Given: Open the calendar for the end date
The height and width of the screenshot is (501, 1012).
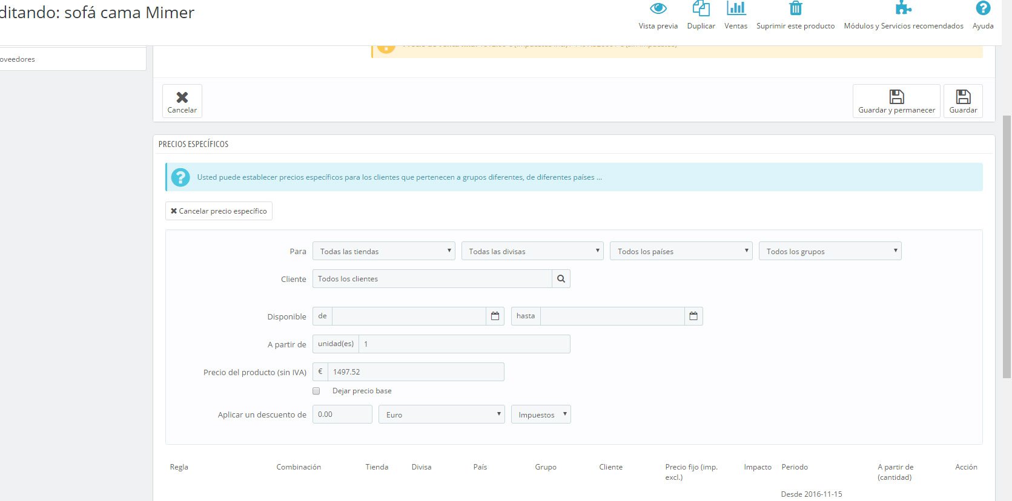Looking at the screenshot, I should pos(693,316).
